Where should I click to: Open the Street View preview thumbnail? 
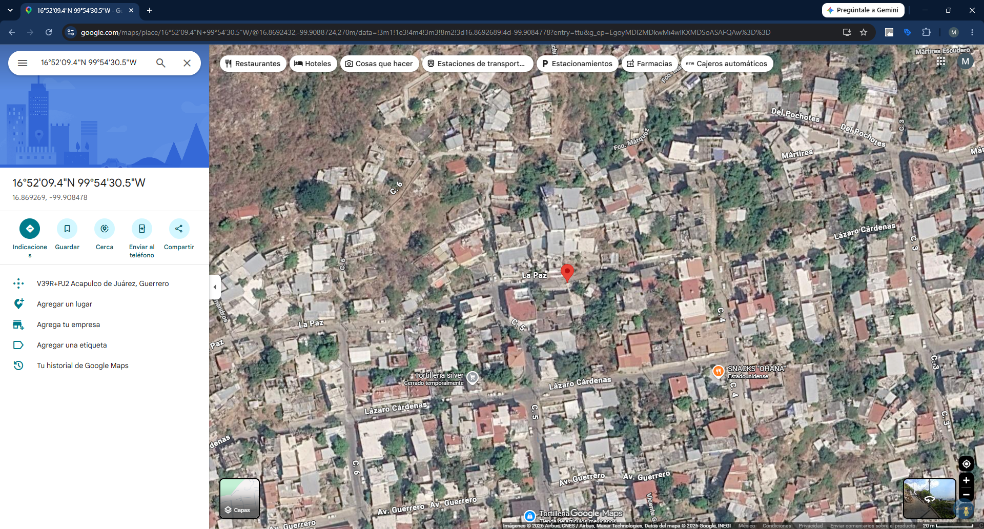click(x=929, y=499)
